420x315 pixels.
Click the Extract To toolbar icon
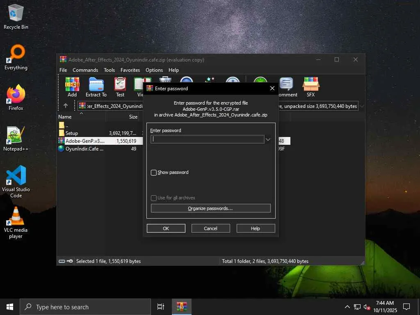pos(96,87)
